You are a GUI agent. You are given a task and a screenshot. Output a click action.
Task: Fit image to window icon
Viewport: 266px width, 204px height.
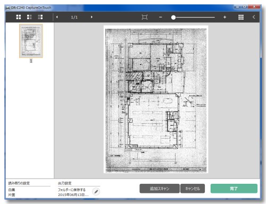pyautogui.click(x=145, y=17)
